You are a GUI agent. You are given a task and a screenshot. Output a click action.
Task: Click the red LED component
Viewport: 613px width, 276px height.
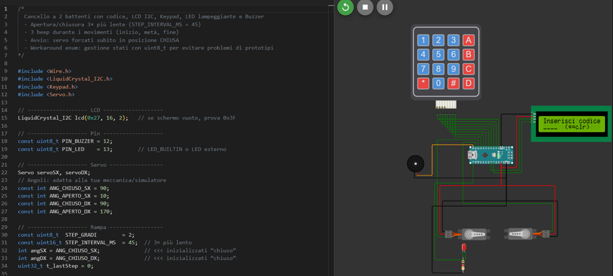tap(464, 248)
